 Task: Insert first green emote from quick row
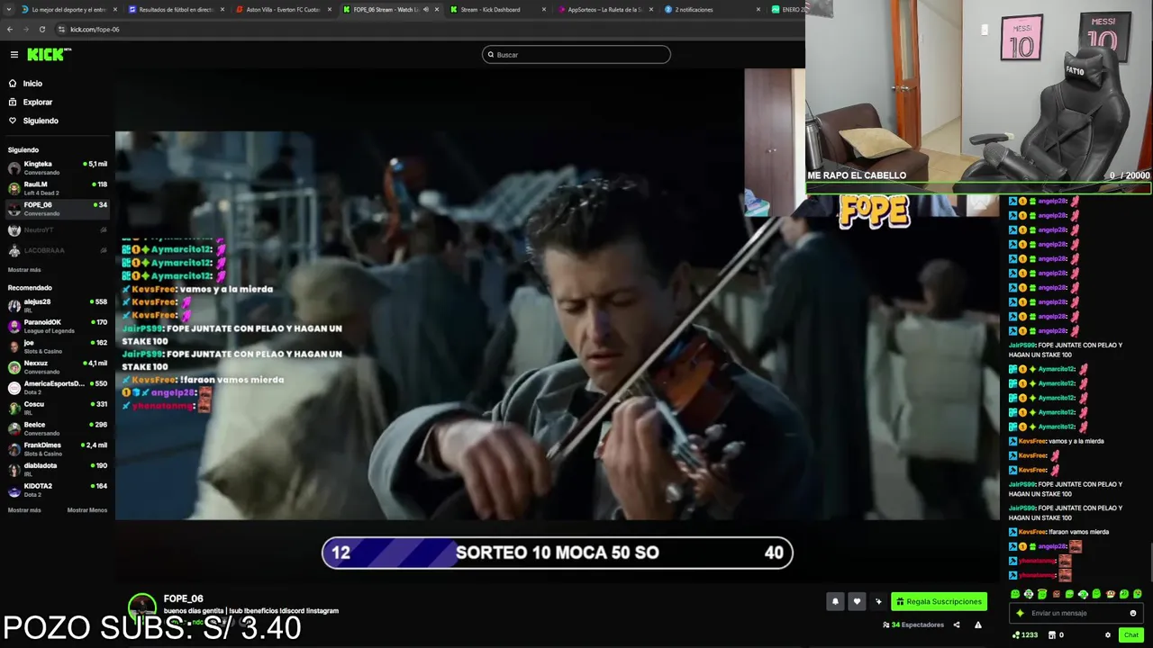[1015, 594]
